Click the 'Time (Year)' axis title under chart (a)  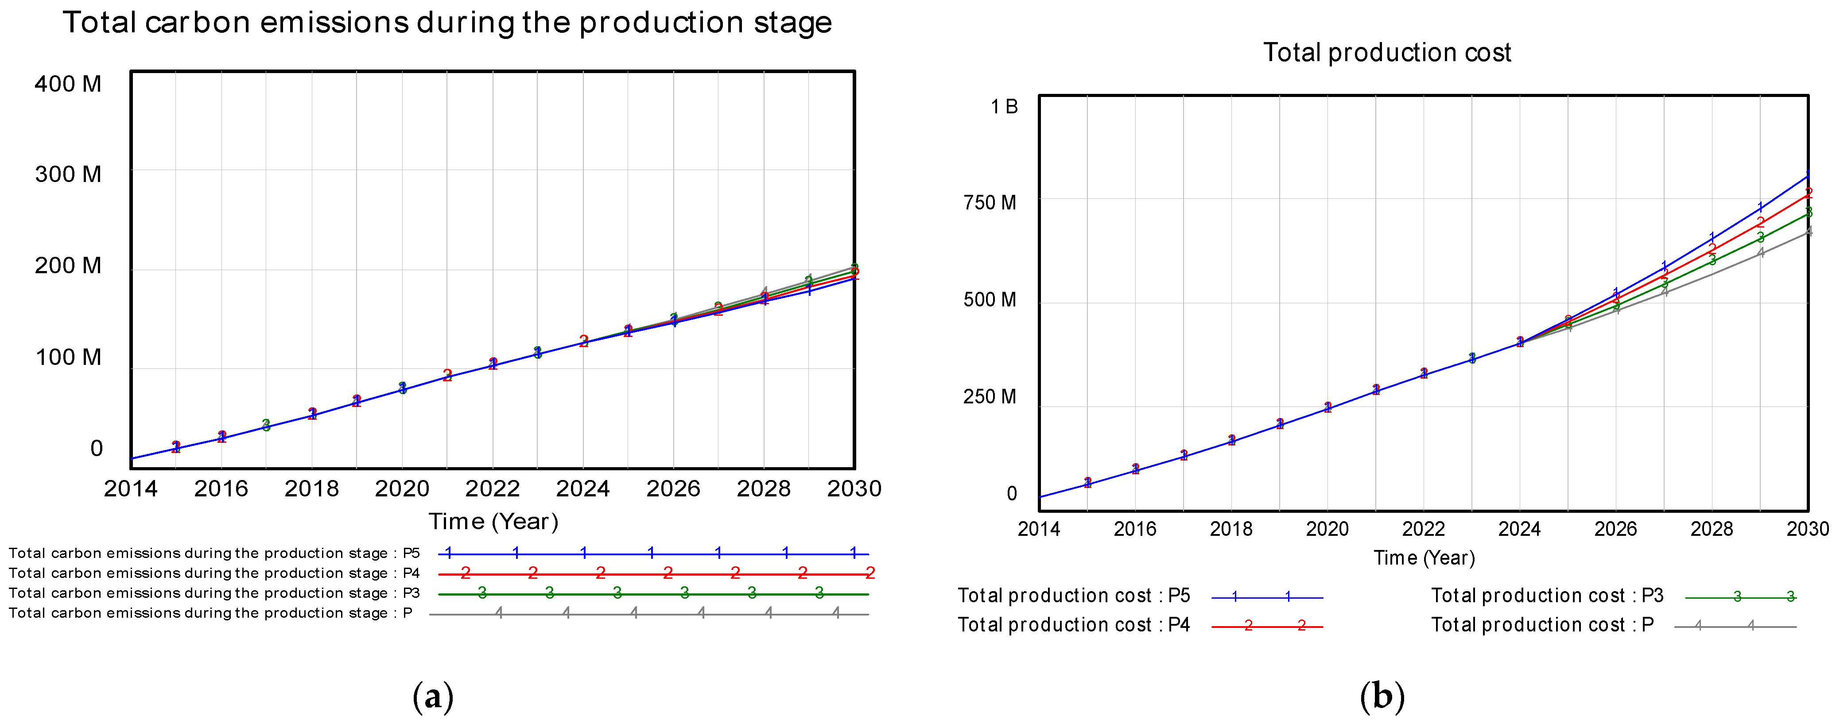click(493, 523)
